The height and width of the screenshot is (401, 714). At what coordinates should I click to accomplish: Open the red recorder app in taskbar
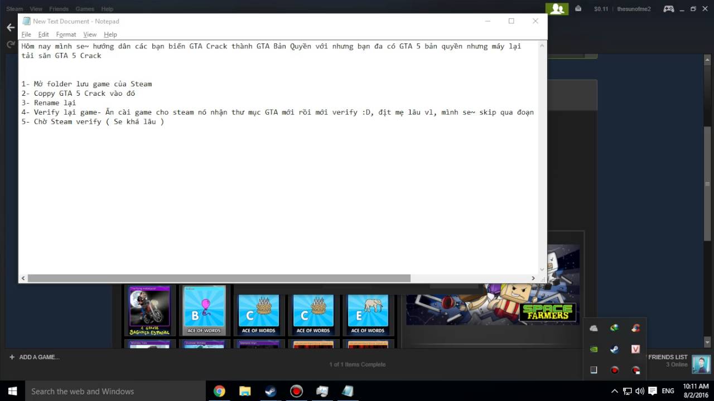click(x=296, y=391)
